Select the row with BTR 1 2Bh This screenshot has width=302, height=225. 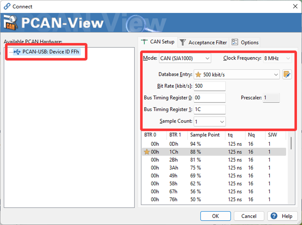214,160
